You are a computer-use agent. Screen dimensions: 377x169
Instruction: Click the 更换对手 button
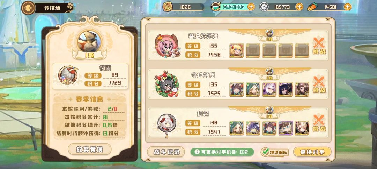click(x=312, y=152)
